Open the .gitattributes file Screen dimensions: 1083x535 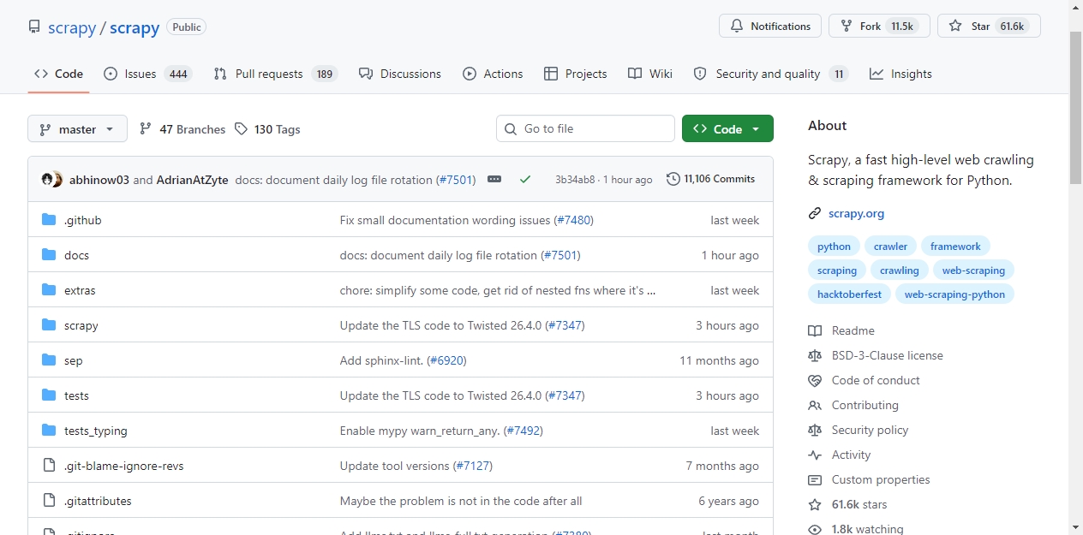click(98, 501)
